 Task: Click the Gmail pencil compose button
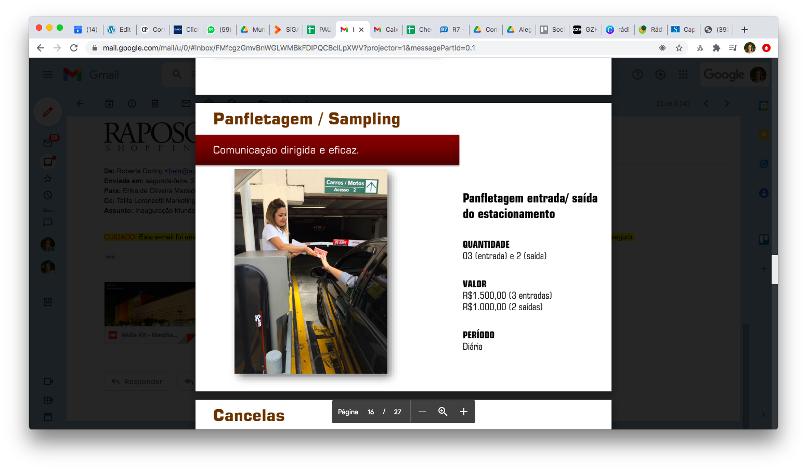48,111
